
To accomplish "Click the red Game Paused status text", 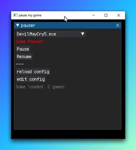I will tap(29, 41).
